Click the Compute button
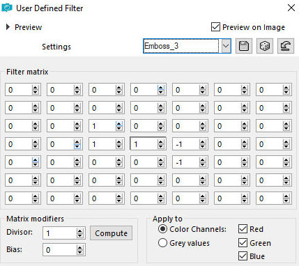Image resolution: width=299 pixels, height=266 pixels. [111, 233]
